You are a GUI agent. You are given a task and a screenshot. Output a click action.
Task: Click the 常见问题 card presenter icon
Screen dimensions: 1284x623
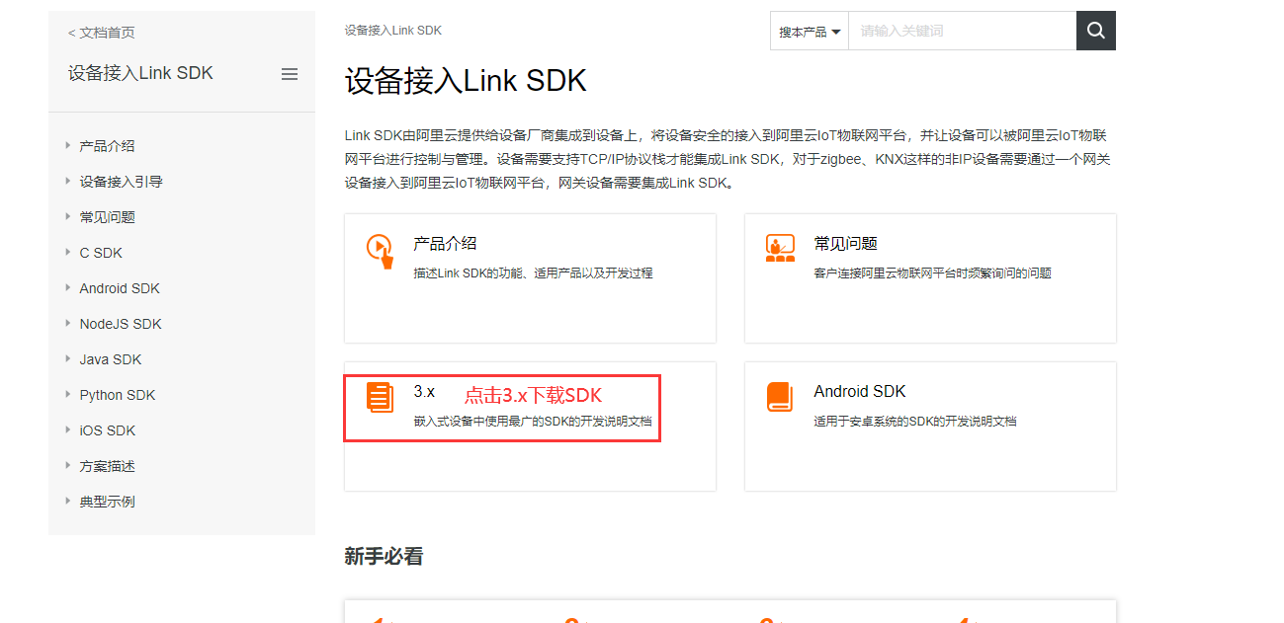[x=780, y=249]
